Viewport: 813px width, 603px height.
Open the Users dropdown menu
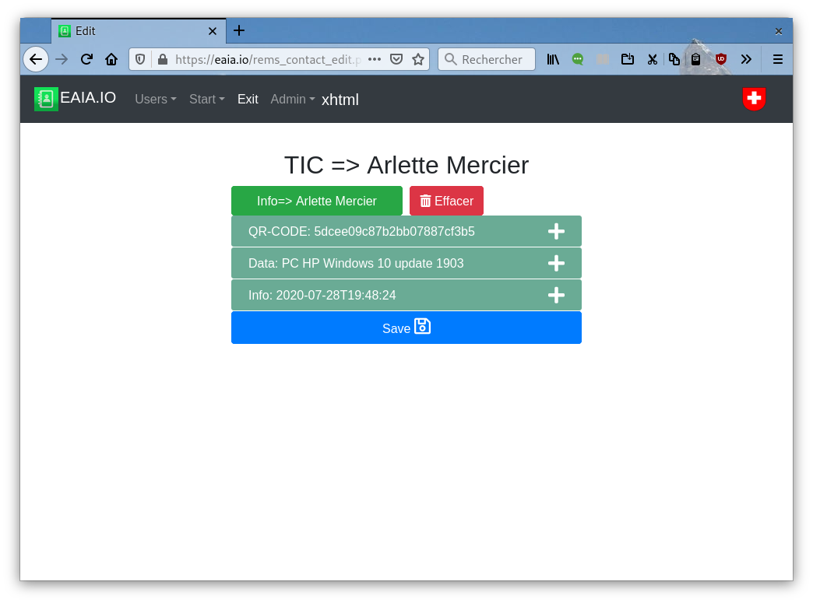point(155,99)
